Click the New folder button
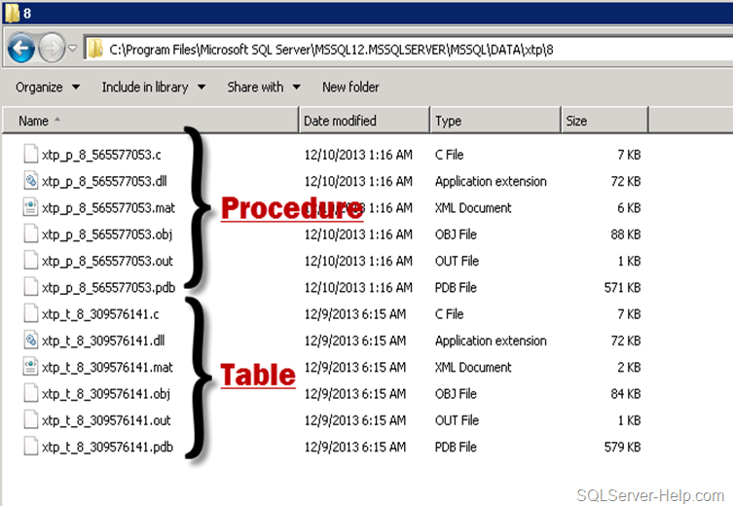733x506 pixels. coord(350,88)
